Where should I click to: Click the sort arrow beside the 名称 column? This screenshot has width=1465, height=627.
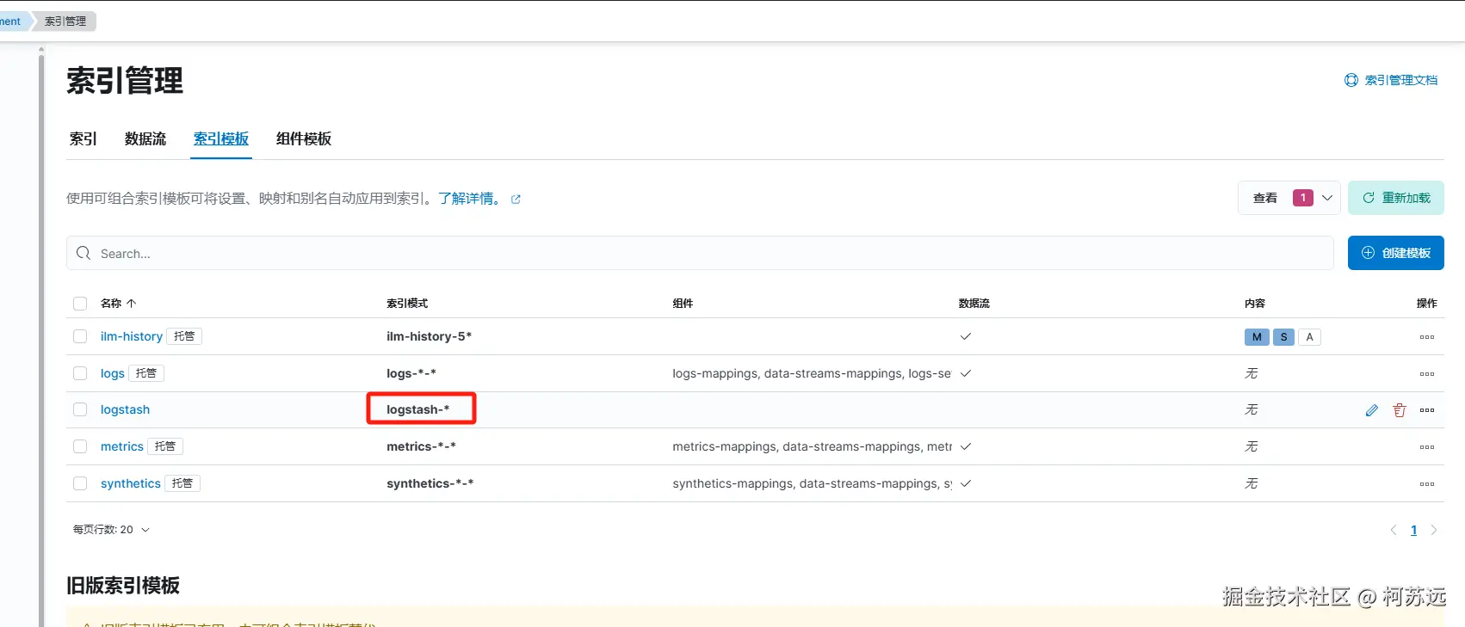click(131, 304)
